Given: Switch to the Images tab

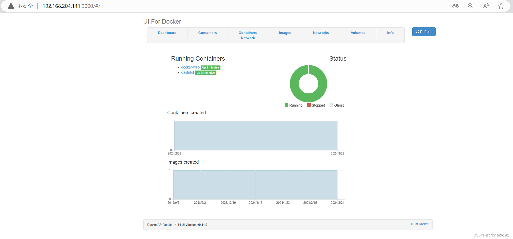Looking at the screenshot, I should [285, 33].
